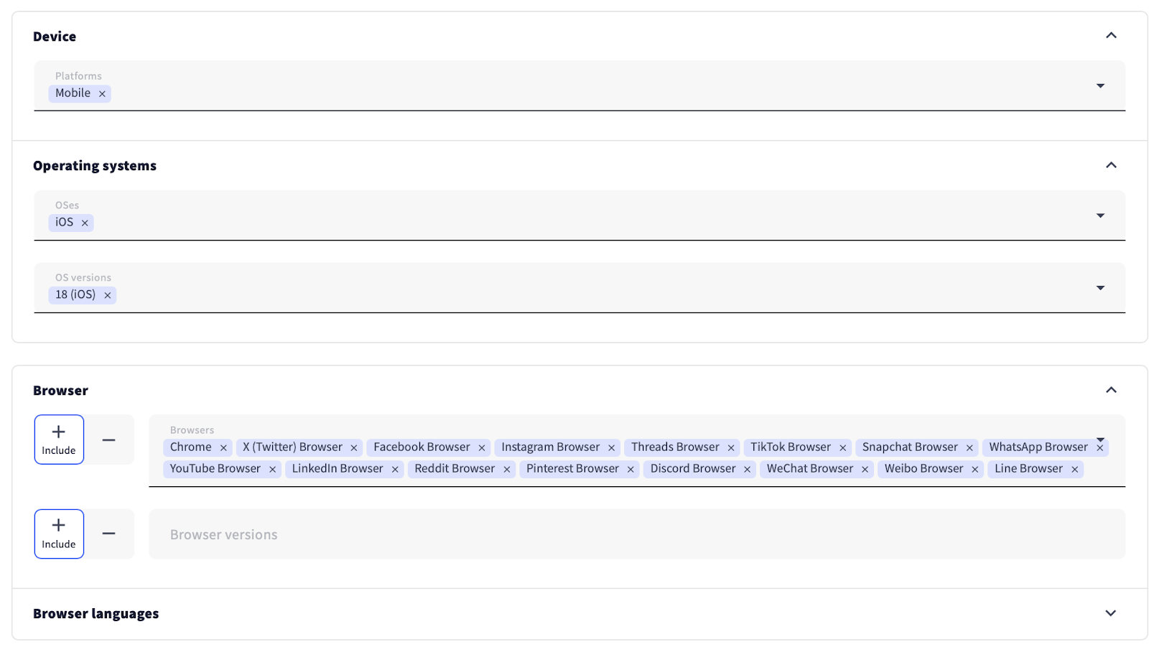
Task: Click the Browser versions input field
Action: [x=637, y=534]
